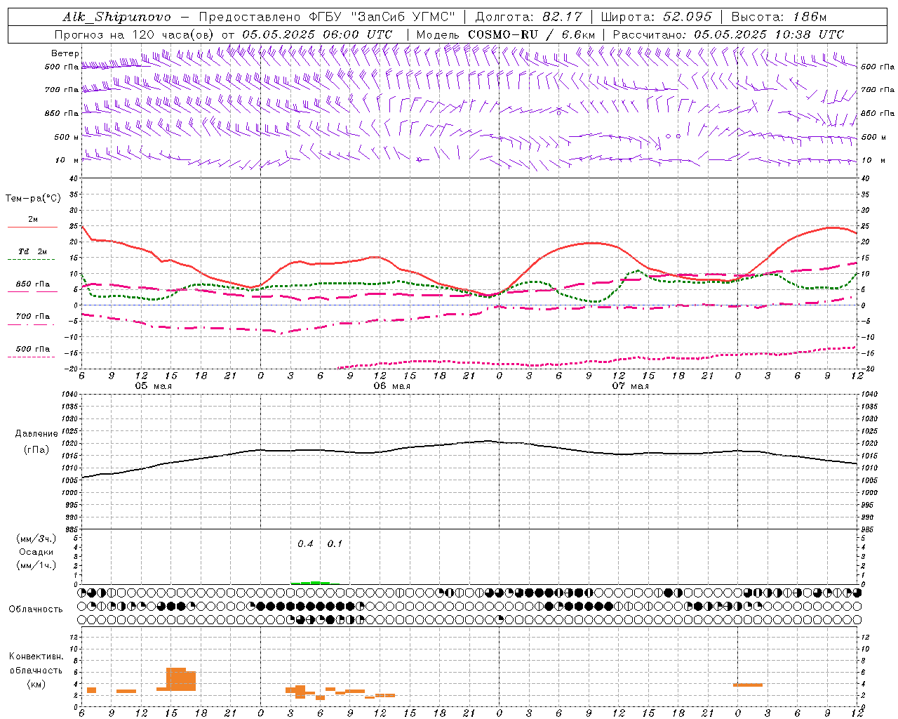898x719 pixels.
Task: Click the (мм/1ч.) precipitation unit label
Action: pos(36,565)
